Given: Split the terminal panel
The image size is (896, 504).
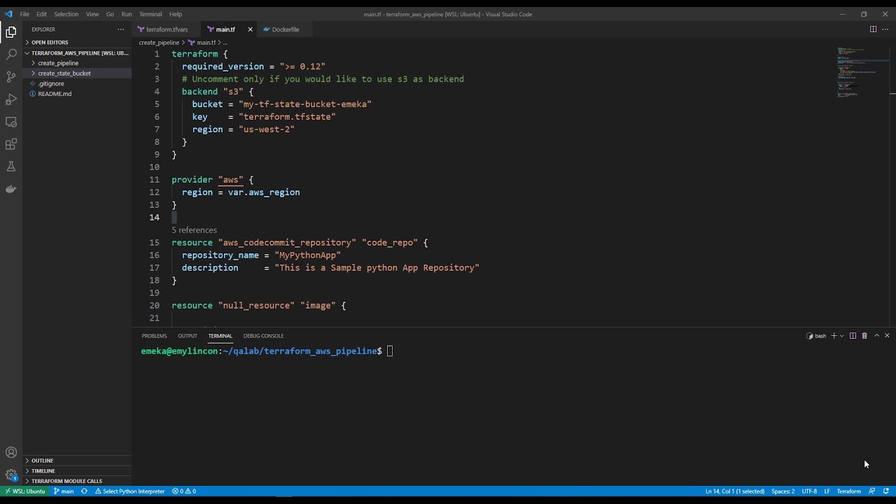Looking at the screenshot, I should coord(853,336).
